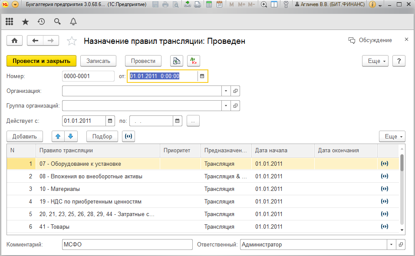This screenshot has width=415, height=256.
Task: Expand the Организация dropdown list
Action: 226,91
